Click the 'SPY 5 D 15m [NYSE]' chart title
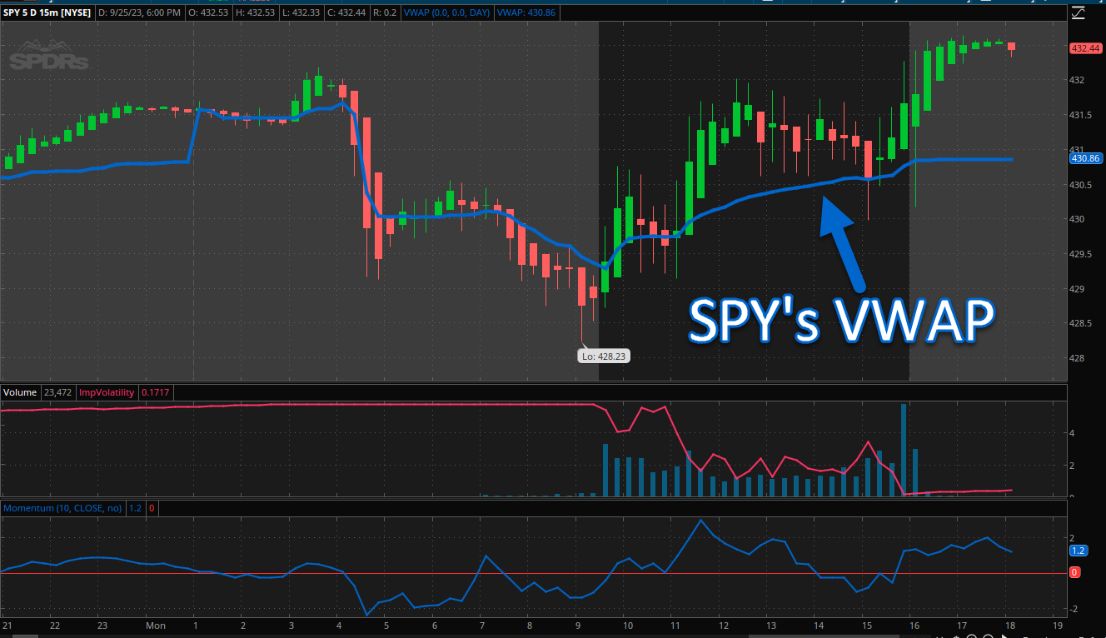The height and width of the screenshot is (638, 1106). click(x=47, y=13)
